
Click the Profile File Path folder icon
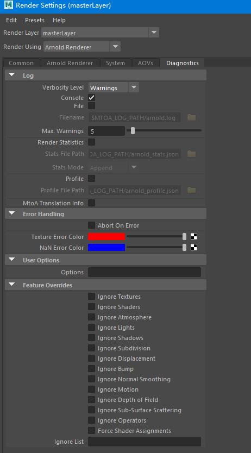(x=191, y=191)
